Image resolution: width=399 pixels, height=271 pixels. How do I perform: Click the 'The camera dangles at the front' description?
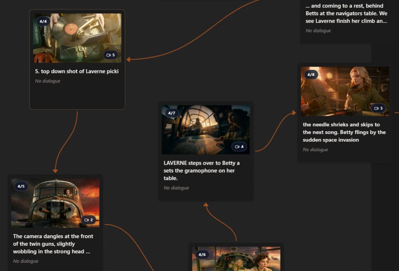coord(53,244)
